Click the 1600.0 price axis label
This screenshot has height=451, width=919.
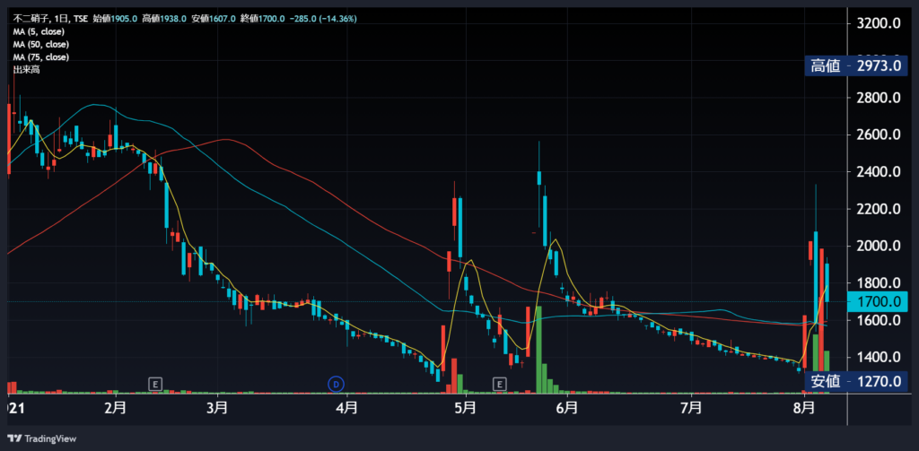[x=878, y=320]
